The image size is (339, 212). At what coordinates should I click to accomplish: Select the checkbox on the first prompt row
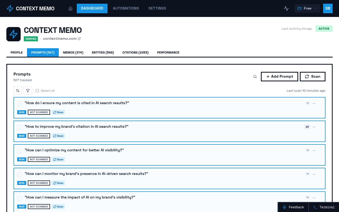pos(19,104)
